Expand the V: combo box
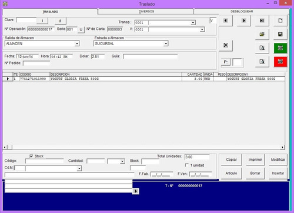This screenshot has width=294, height=213. (x=202, y=29)
